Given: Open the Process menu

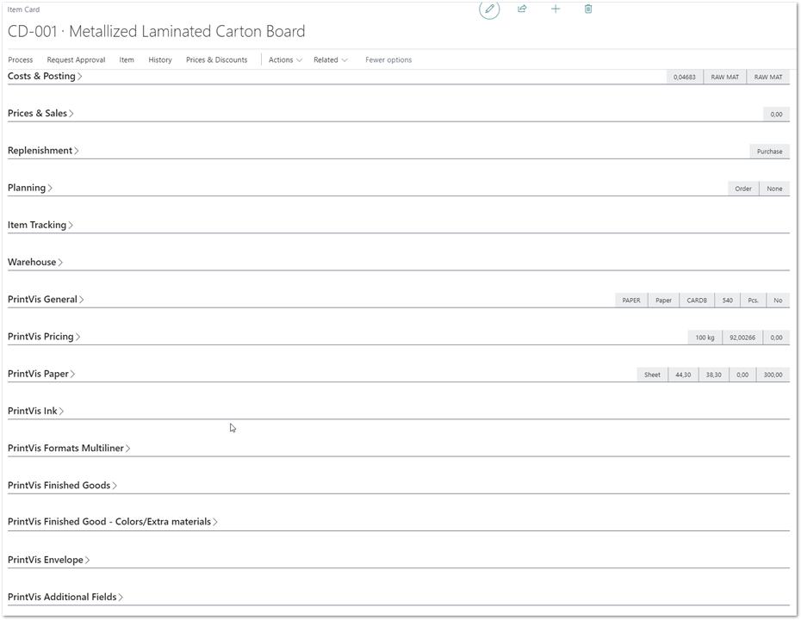Looking at the screenshot, I should point(21,60).
